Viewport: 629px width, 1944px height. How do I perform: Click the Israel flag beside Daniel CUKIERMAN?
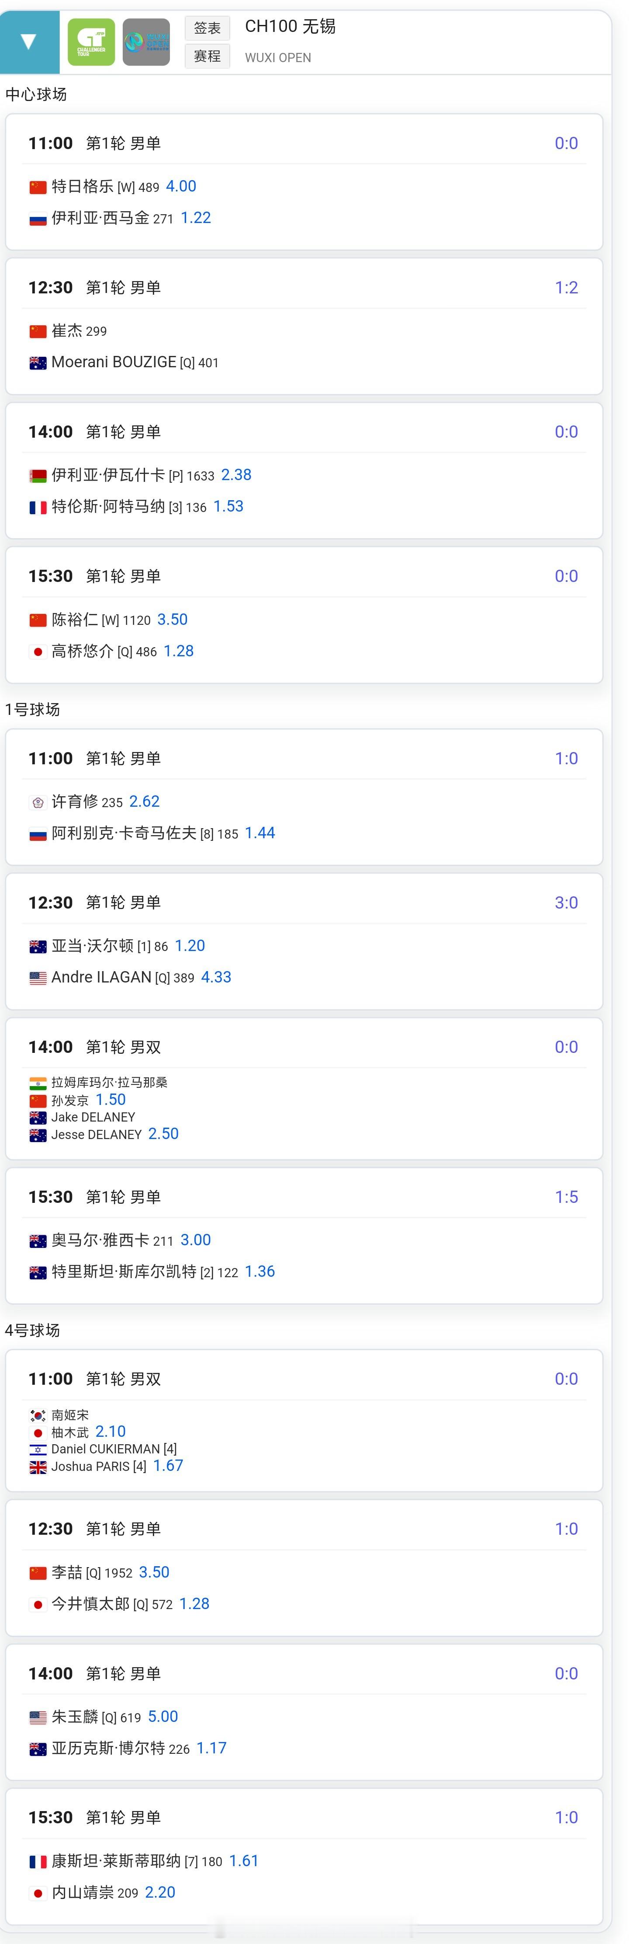(x=38, y=1450)
